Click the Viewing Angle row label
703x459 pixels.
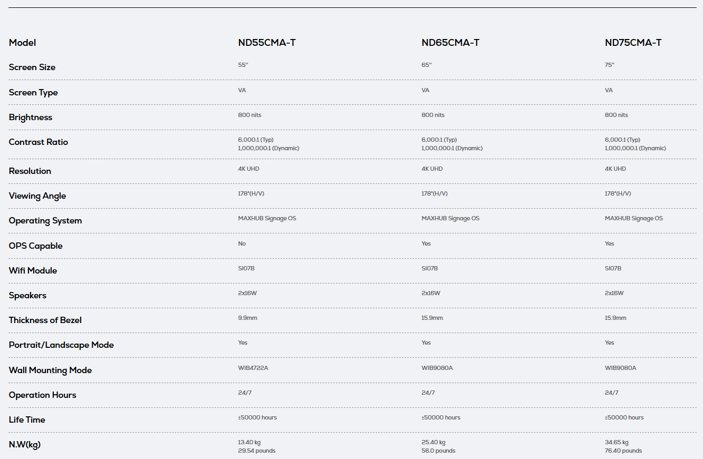point(37,196)
